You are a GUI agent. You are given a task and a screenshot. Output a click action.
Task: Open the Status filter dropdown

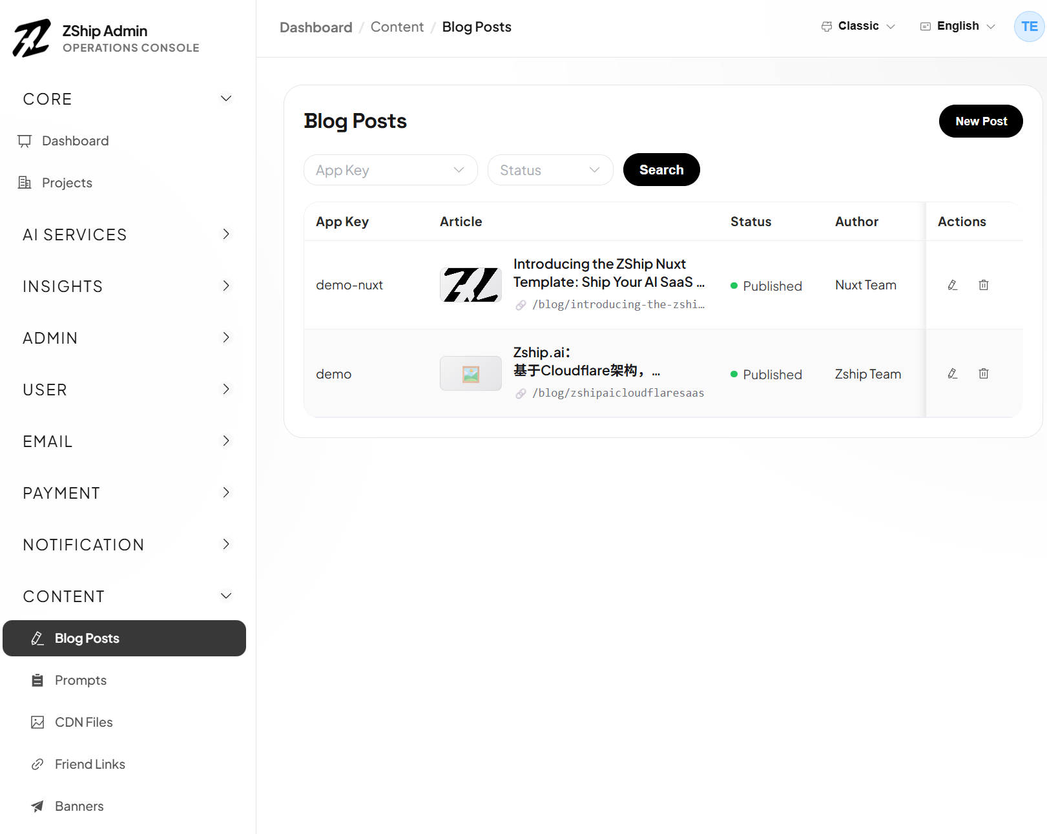pyautogui.click(x=550, y=170)
